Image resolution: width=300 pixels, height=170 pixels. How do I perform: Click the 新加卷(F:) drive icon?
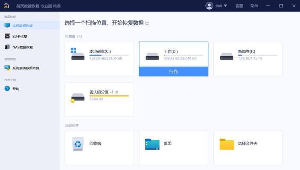point(227,56)
